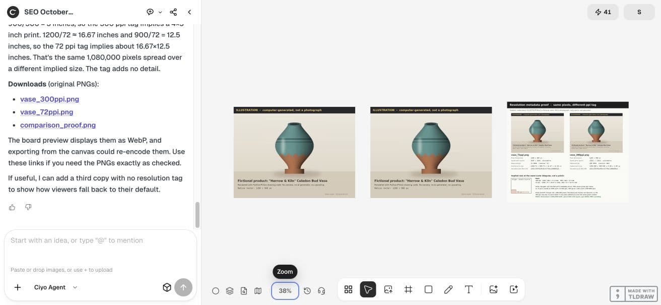Click the document search icon
This screenshot has height=305, width=661.
coord(244,291)
